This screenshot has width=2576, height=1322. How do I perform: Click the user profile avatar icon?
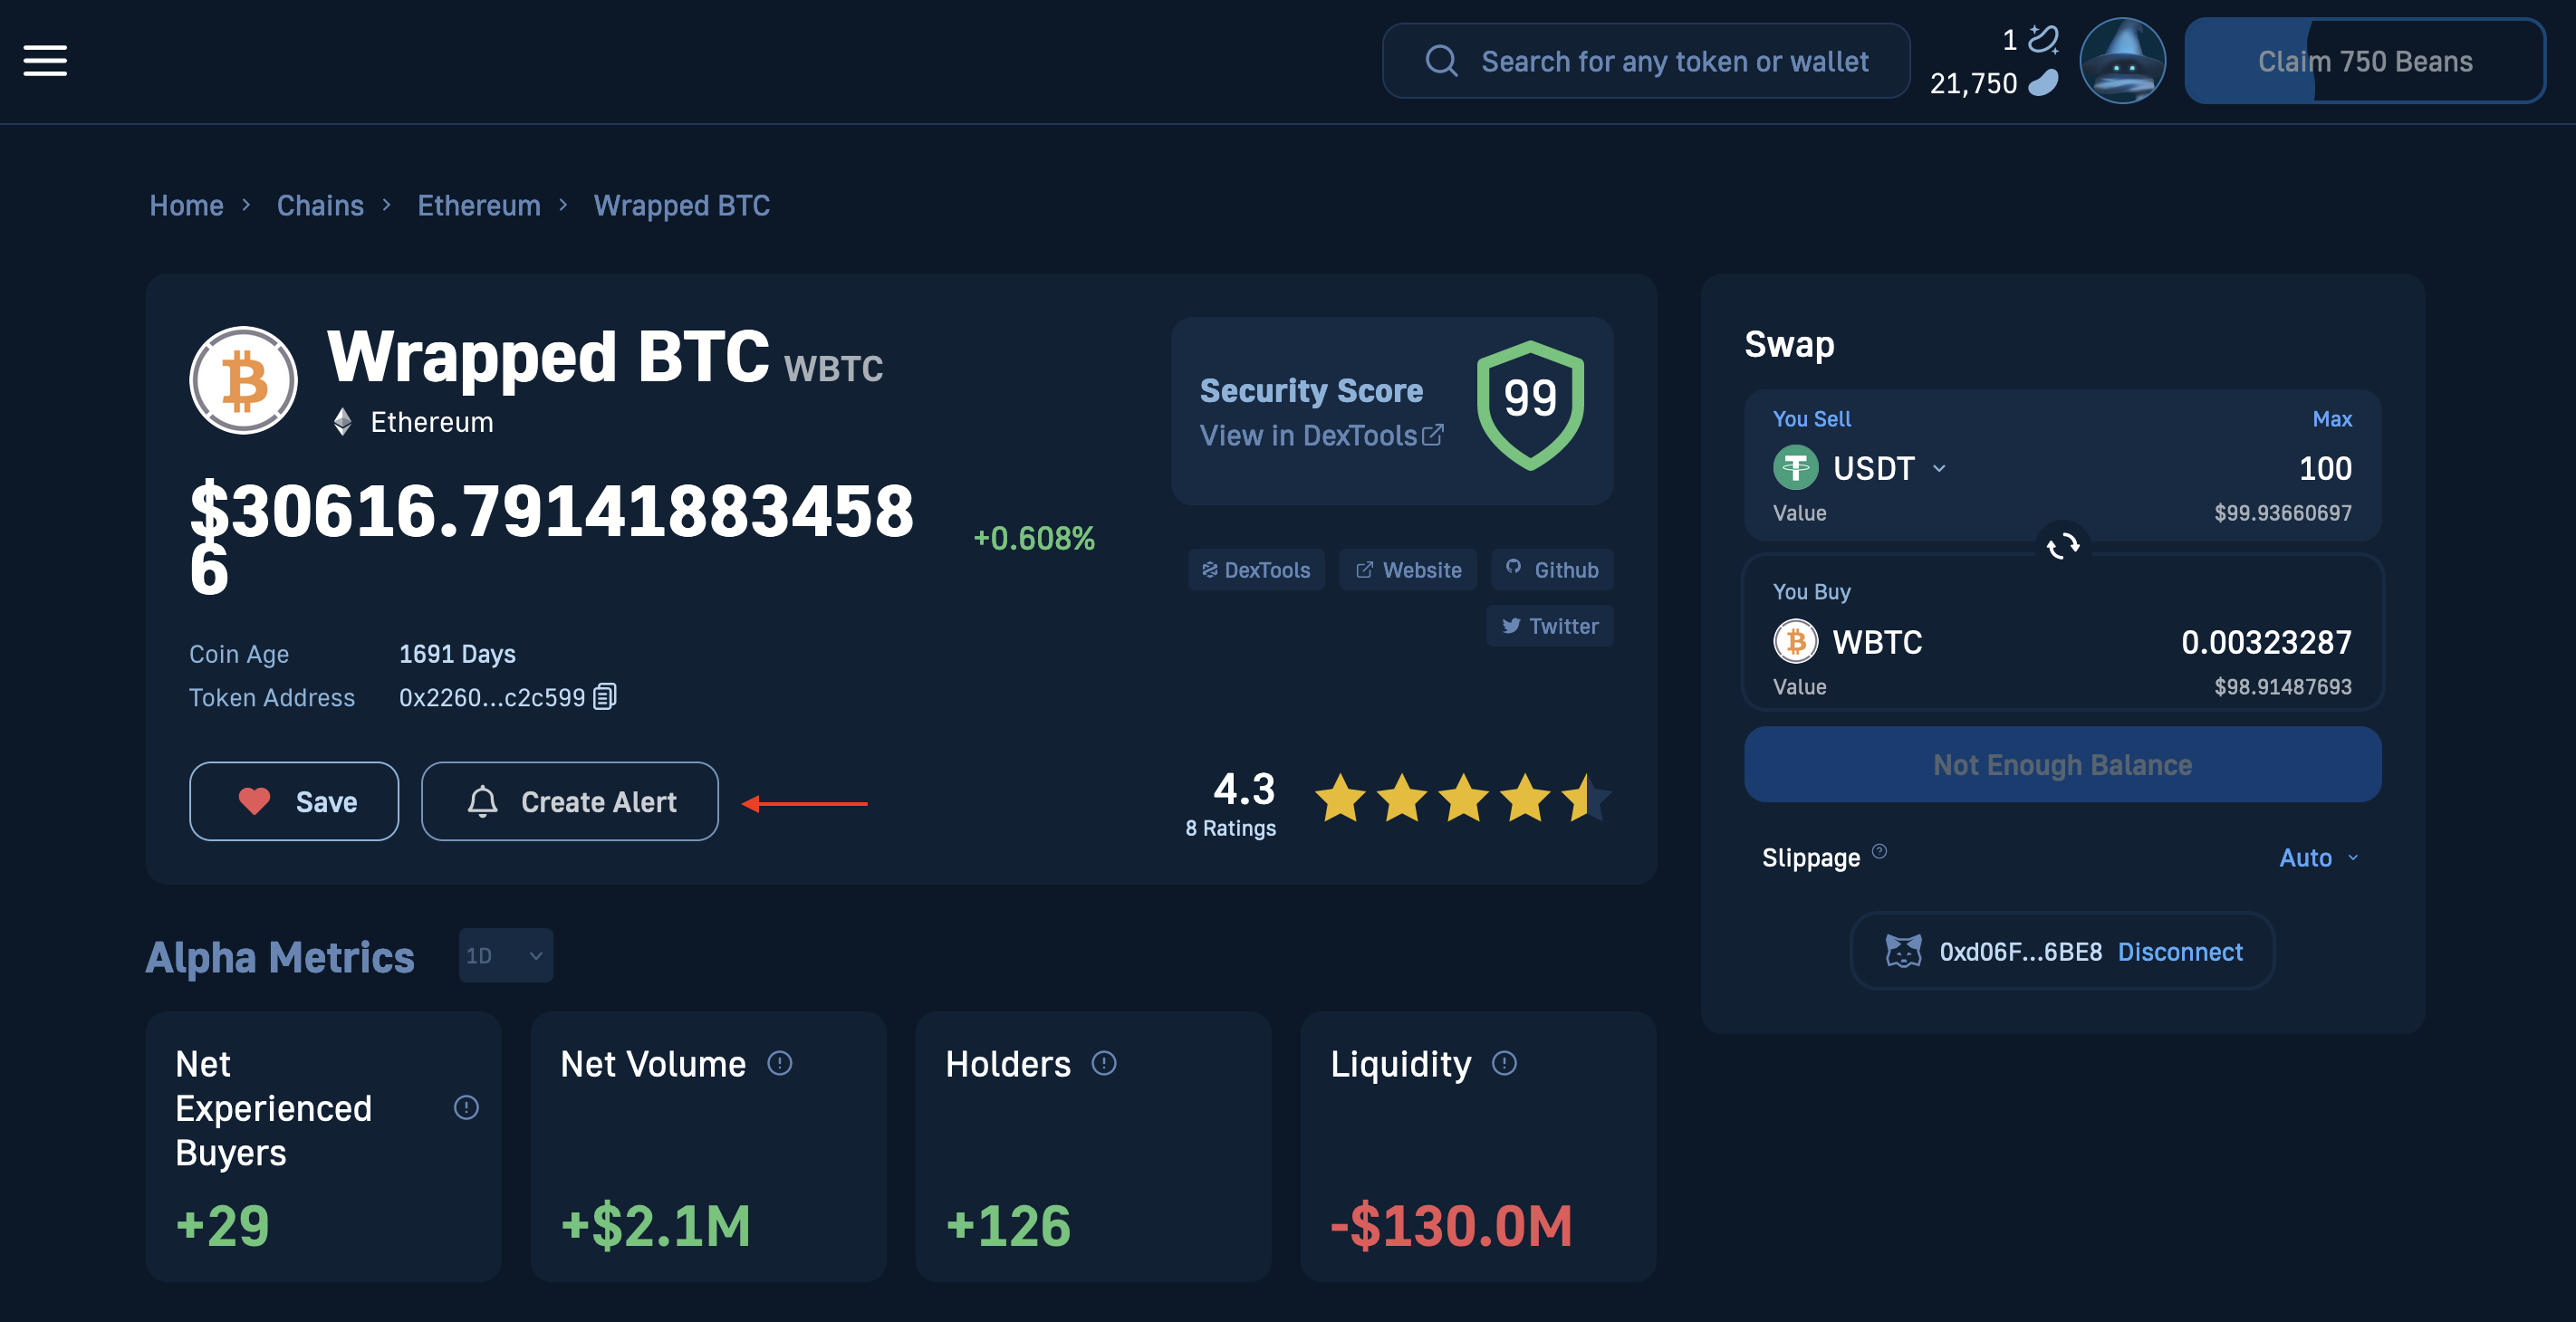[2122, 61]
